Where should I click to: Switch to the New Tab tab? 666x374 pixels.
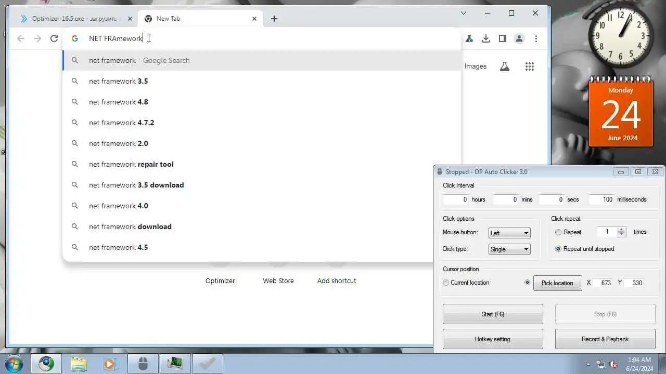click(200, 19)
